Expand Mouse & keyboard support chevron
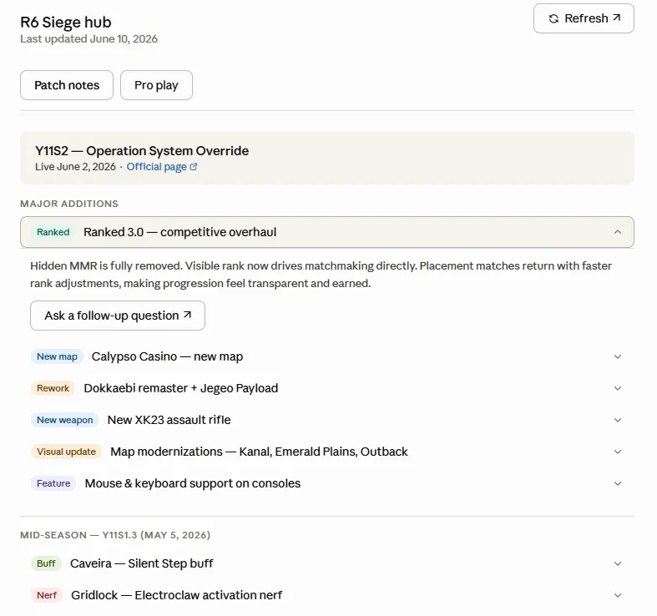Image resolution: width=657 pixels, height=616 pixels. tap(617, 483)
